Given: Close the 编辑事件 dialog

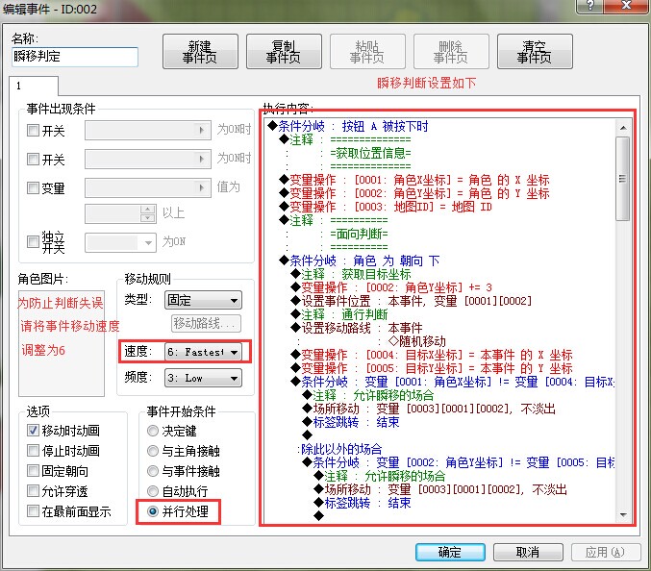Looking at the screenshot, I should 627,6.
